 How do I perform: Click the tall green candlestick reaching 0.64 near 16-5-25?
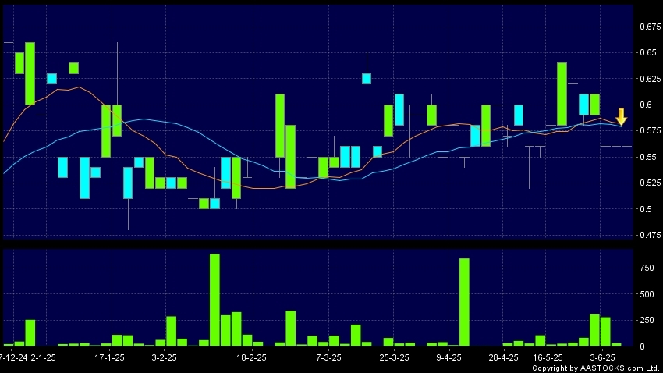562,94
